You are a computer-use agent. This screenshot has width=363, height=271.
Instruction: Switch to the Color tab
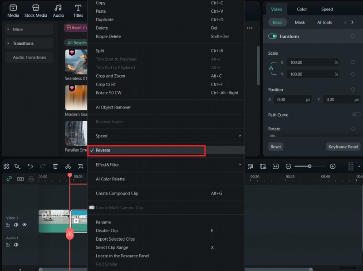pyautogui.click(x=302, y=9)
